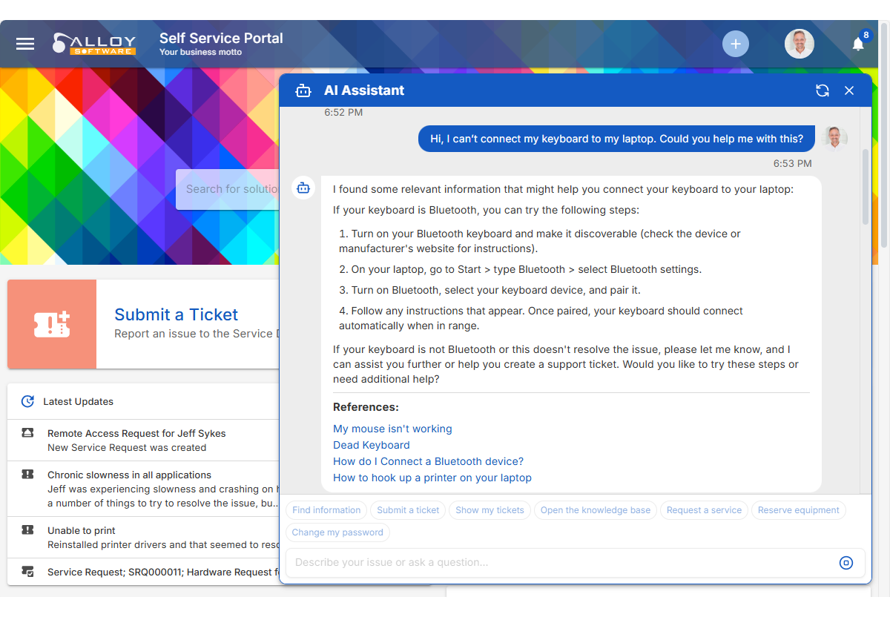Click the chat message input field
890x617 pixels.
(560, 563)
